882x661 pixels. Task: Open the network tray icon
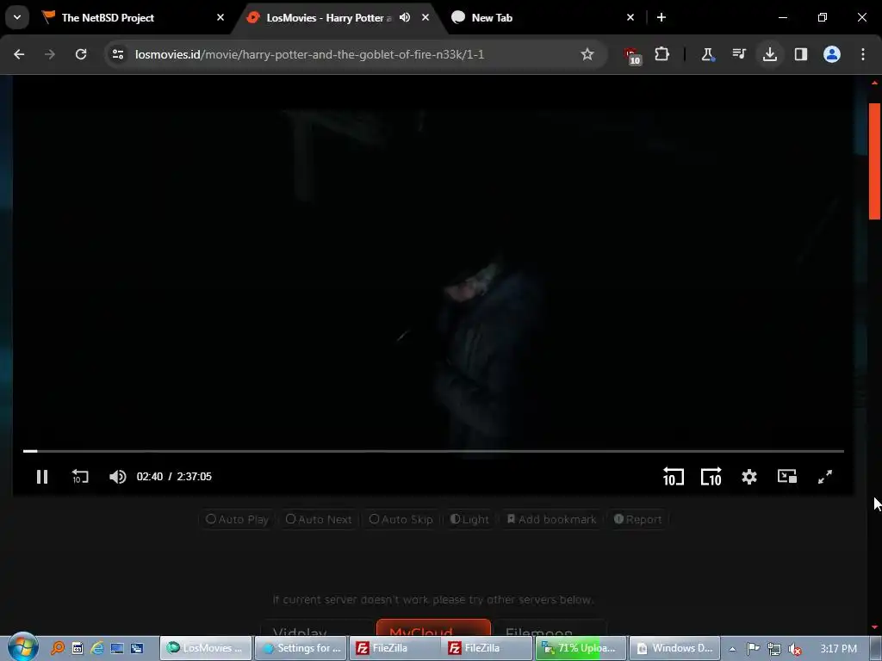774,649
